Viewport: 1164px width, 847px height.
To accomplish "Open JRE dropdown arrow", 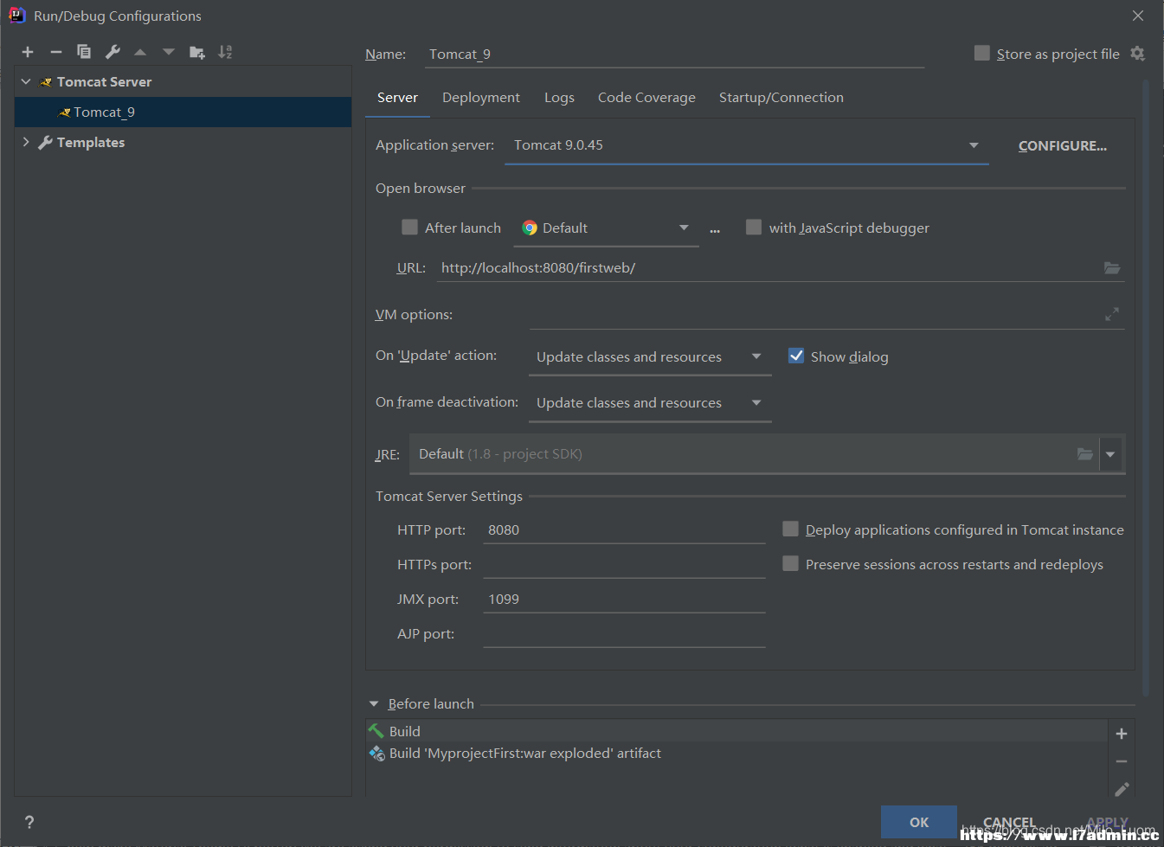I will [1110, 454].
